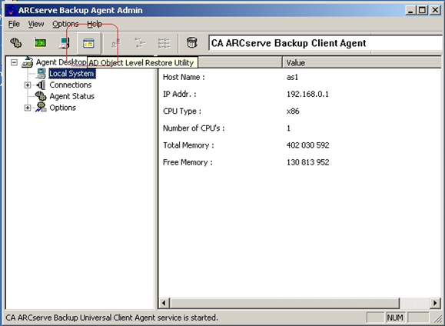Viewport: 445px width, 326px height.
Task: Click the x86 CPU type value
Action: pos(293,111)
